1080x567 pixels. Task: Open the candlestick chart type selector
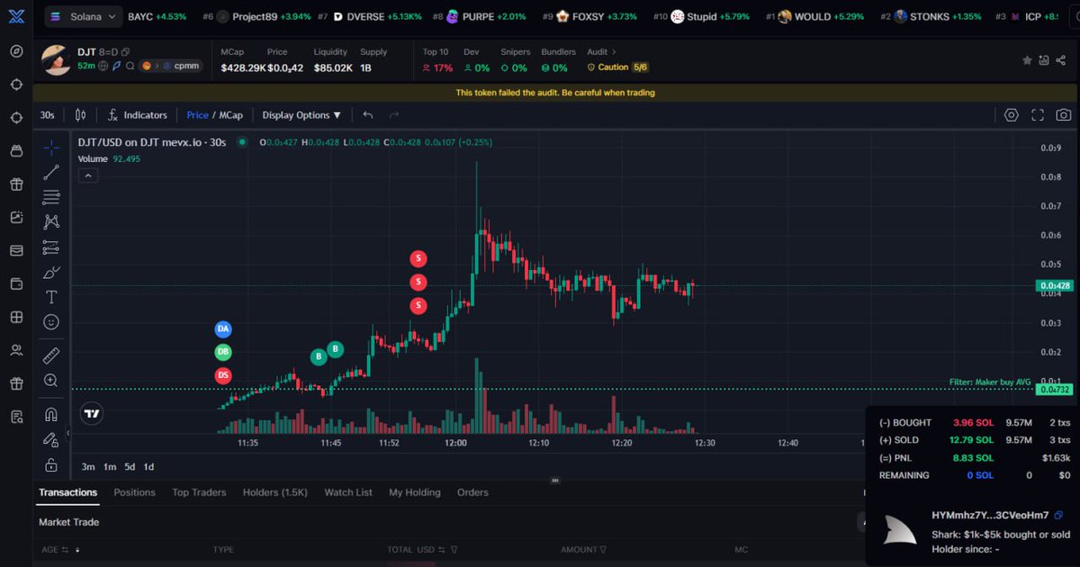click(x=80, y=115)
